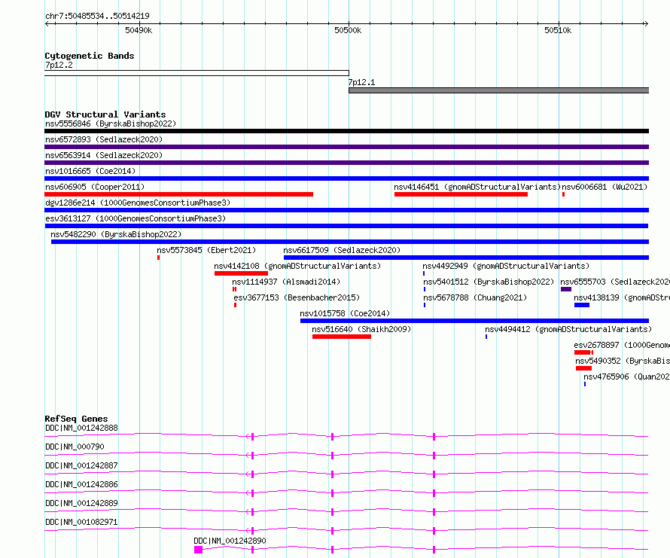Click the black nsv5556846 variant bar
This screenshot has height=558, width=670.
346,131
